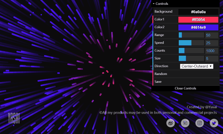Click the Random button
Viewport: 223px width, 134px height.
click(186, 74)
